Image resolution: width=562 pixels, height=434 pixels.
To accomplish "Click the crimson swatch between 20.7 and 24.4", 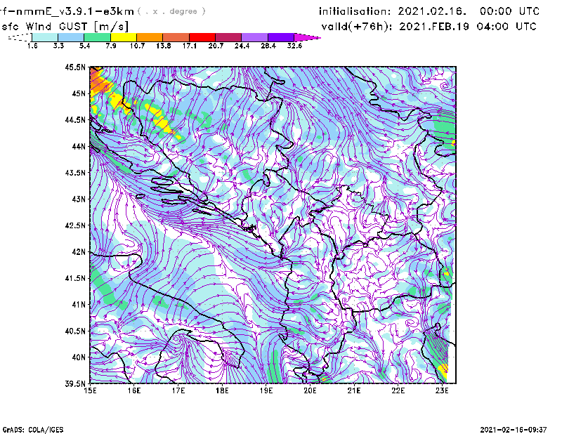I will pos(228,37).
